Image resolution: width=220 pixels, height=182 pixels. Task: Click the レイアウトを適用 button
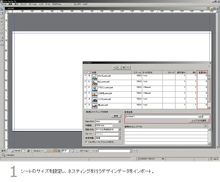click(x=200, y=121)
